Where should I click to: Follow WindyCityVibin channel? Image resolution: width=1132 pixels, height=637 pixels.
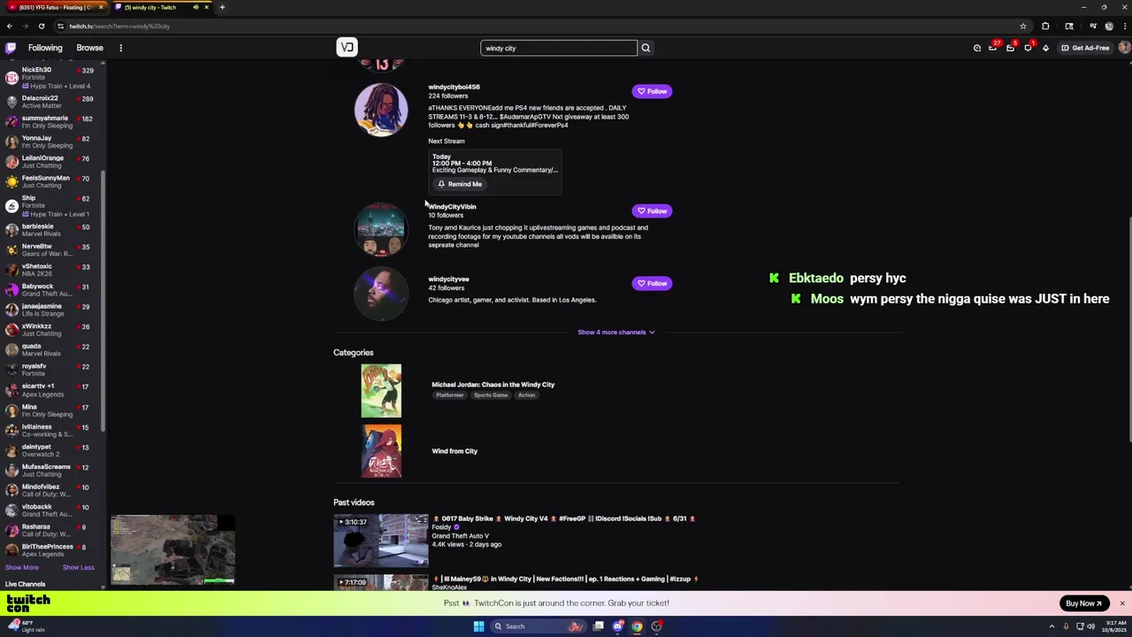point(652,211)
